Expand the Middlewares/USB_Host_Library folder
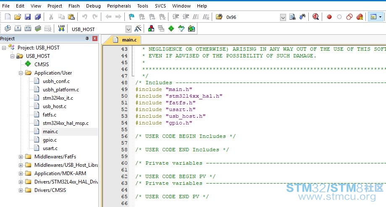Image resolution: width=386 pixels, height=207 pixels. point(21,165)
